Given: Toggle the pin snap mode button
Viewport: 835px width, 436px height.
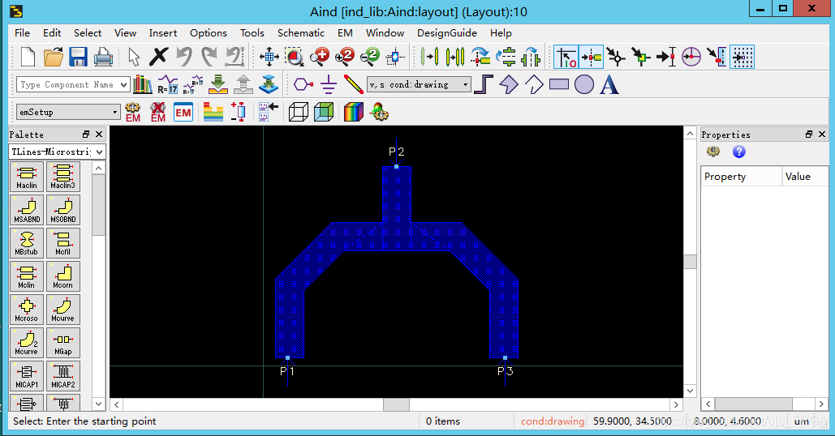Looking at the screenshot, I should [592, 57].
